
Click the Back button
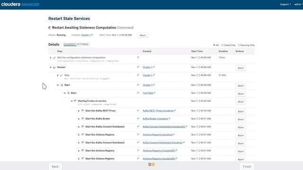click(55, 167)
